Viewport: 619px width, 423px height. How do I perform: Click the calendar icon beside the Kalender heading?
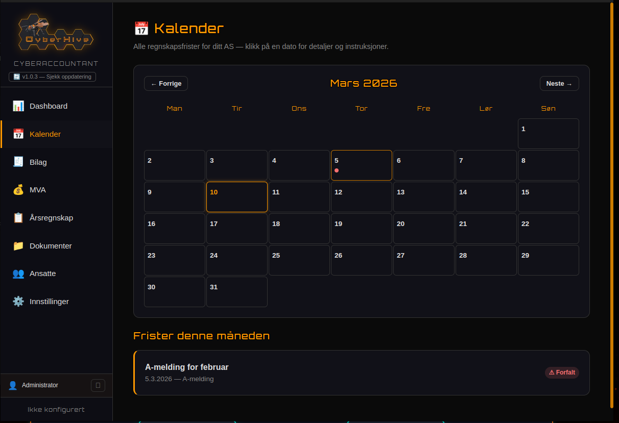141,28
